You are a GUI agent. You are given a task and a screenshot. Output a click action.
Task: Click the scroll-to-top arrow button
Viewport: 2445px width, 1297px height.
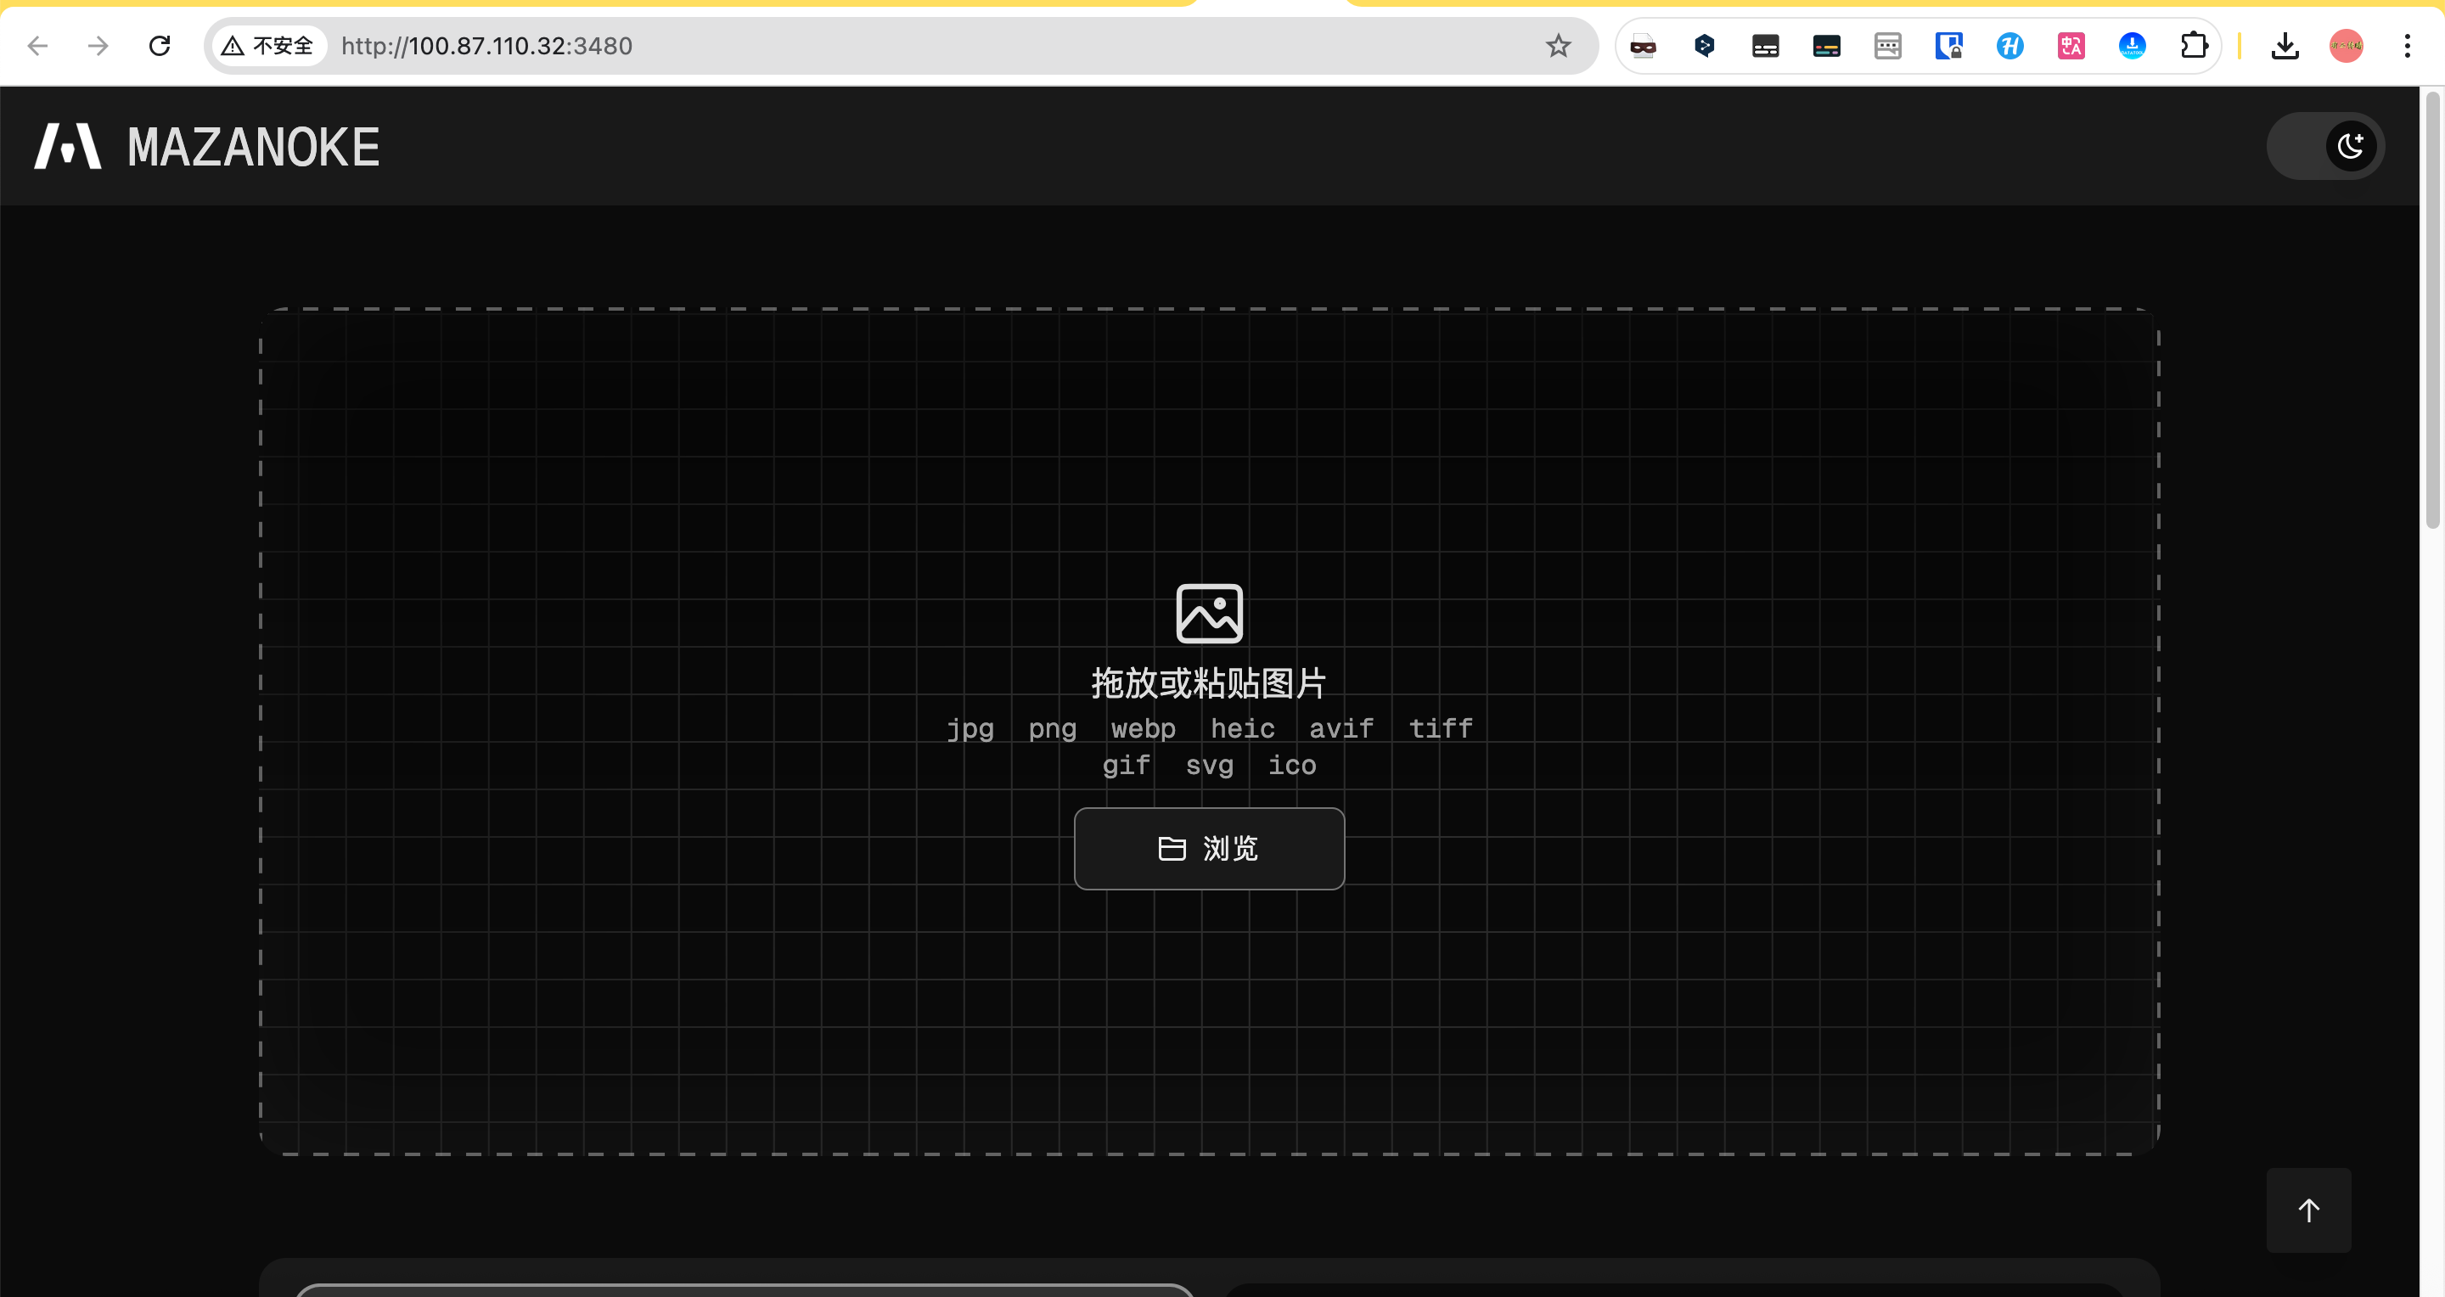2308,1210
